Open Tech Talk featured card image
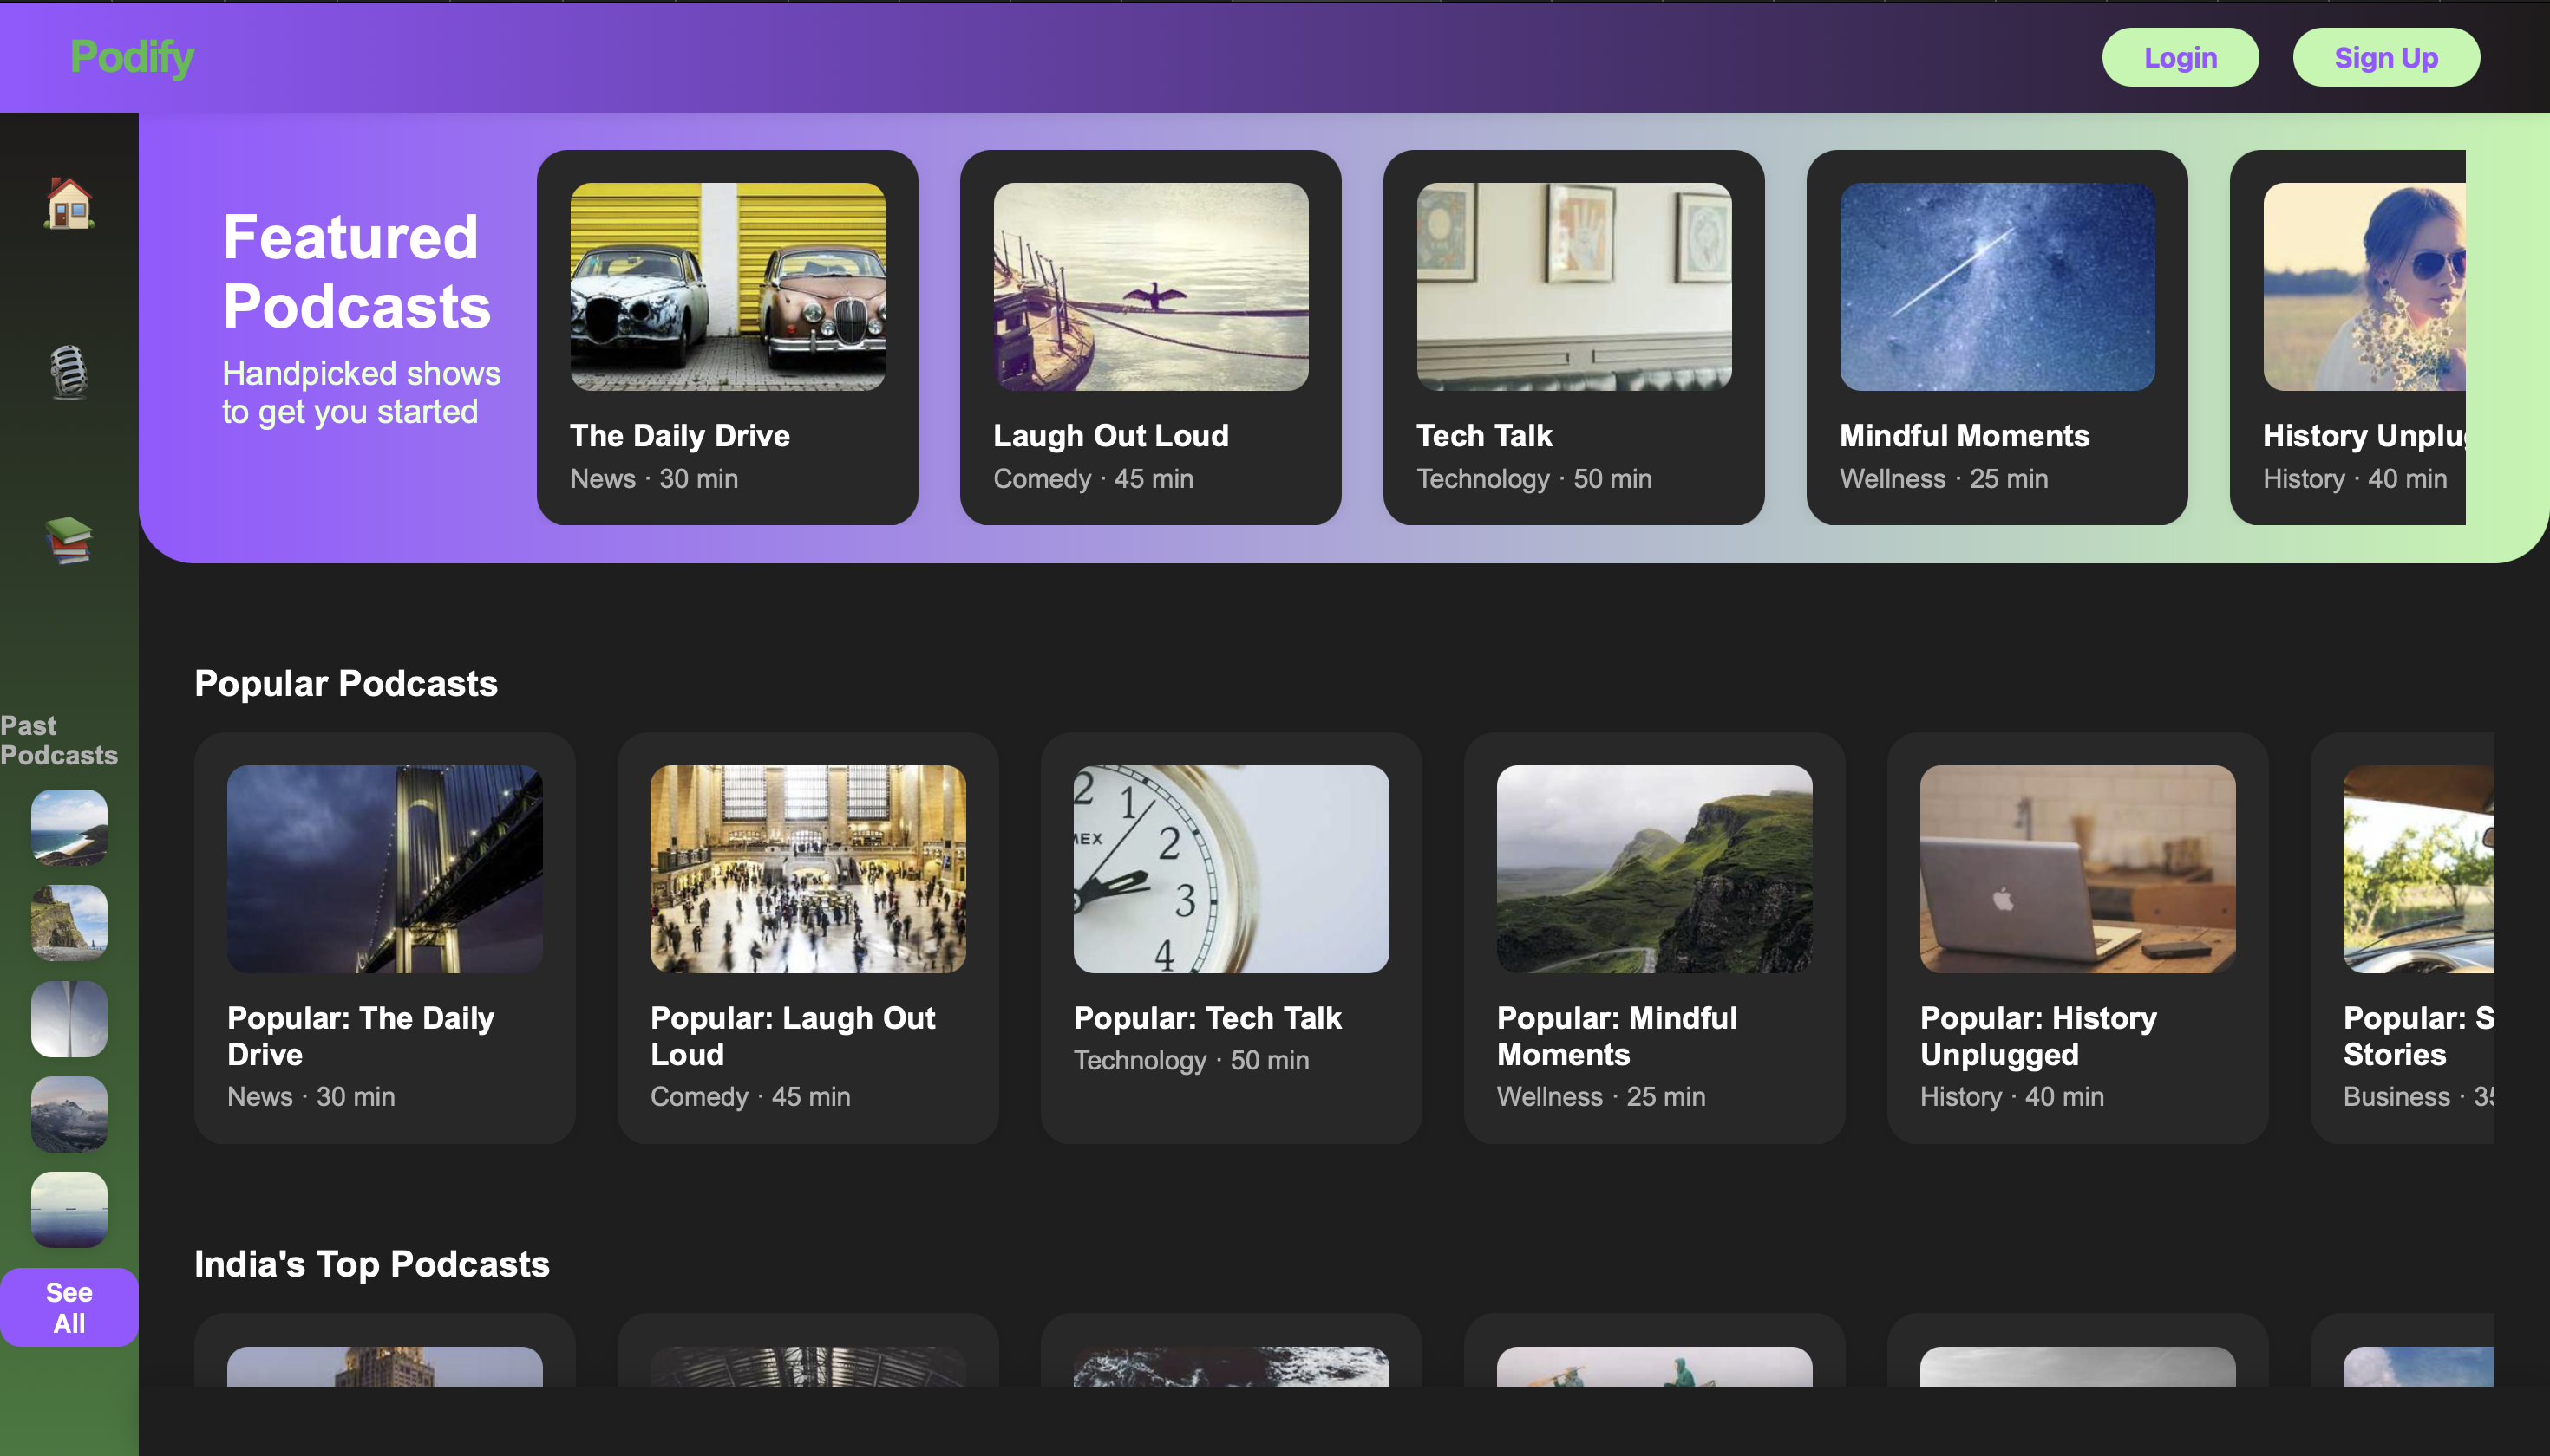2550x1456 pixels. (1574, 286)
